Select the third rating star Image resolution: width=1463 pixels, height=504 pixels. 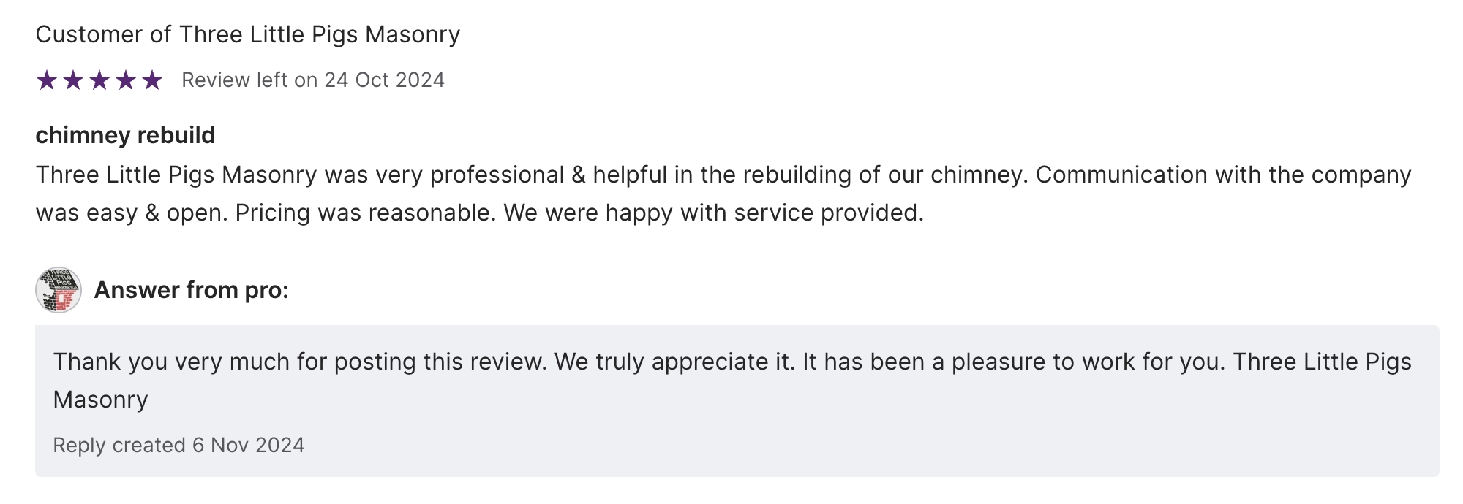(x=99, y=80)
